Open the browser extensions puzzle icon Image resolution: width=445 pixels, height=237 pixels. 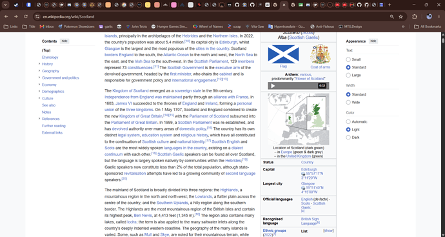coord(414,17)
